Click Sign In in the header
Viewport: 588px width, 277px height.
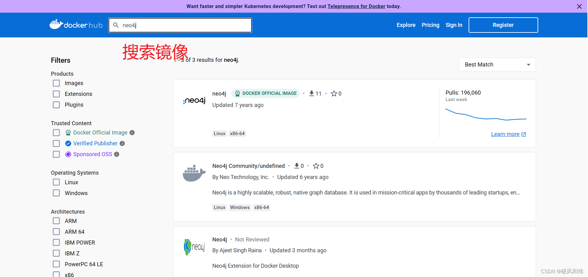pos(454,25)
